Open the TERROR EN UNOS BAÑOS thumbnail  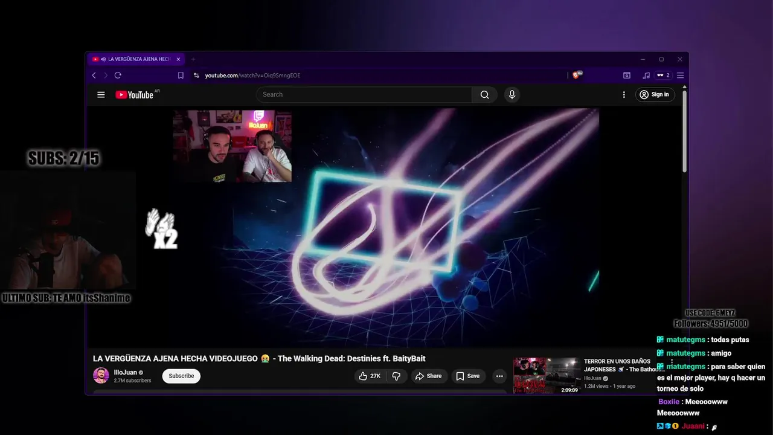[x=547, y=376]
